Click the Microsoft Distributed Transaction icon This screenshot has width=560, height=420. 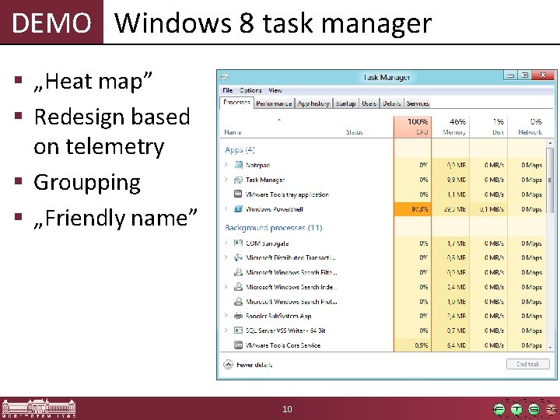(x=238, y=257)
